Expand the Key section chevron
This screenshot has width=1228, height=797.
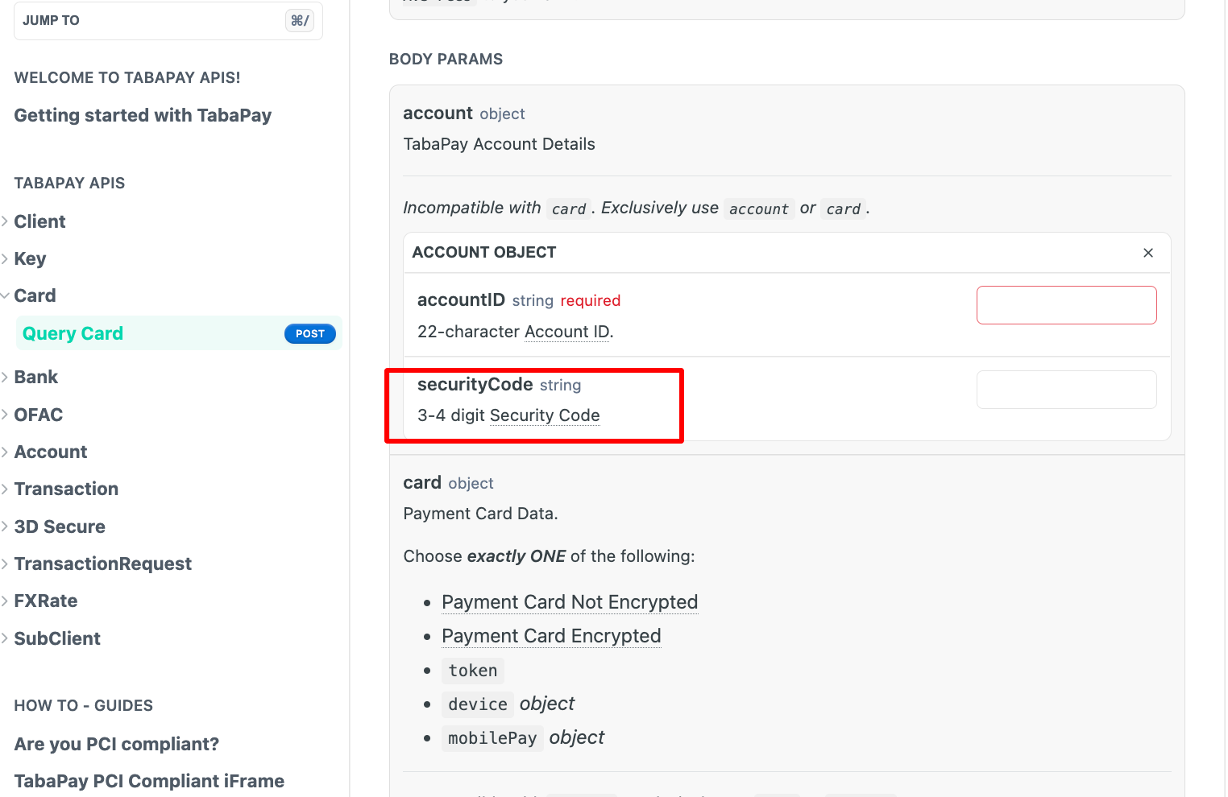pos(5,258)
